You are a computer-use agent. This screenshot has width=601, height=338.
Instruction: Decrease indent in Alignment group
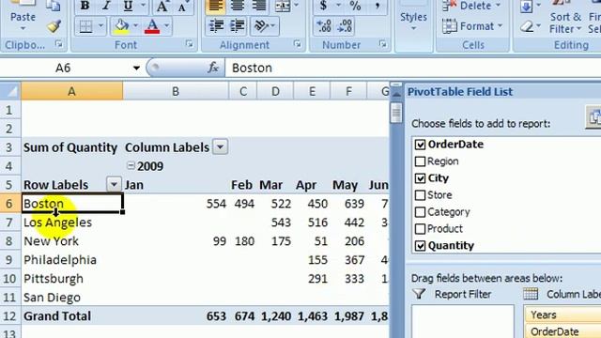click(217, 26)
